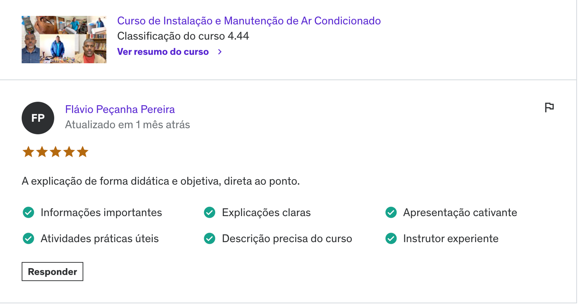The width and height of the screenshot is (579, 305).
Task: Click the second rating star
Action: [42, 152]
